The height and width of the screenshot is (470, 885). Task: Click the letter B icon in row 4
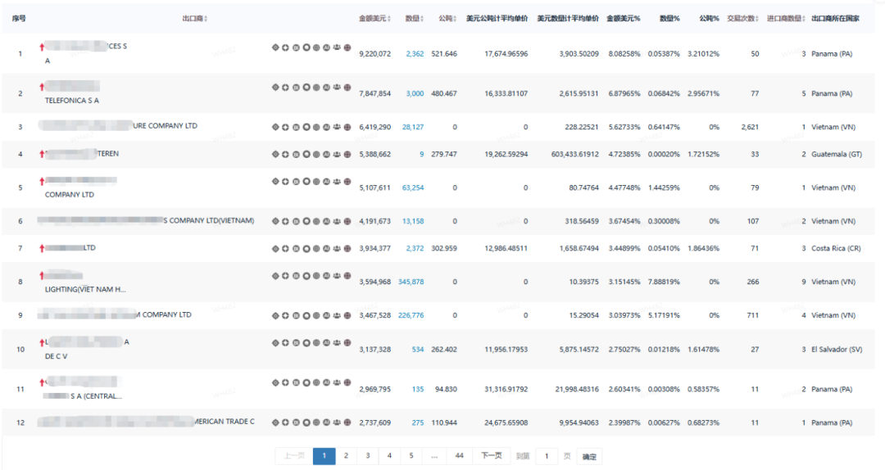296,154
